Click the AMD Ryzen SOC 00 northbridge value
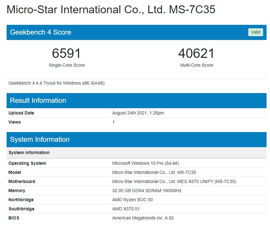Screen dimensions: 270x227 (x=132, y=200)
